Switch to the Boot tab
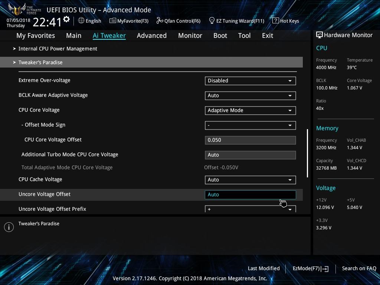The height and width of the screenshot is (285, 380). coord(220,36)
